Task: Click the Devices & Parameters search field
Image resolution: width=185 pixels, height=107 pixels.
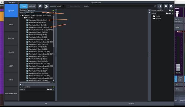Action: coord(36,13)
